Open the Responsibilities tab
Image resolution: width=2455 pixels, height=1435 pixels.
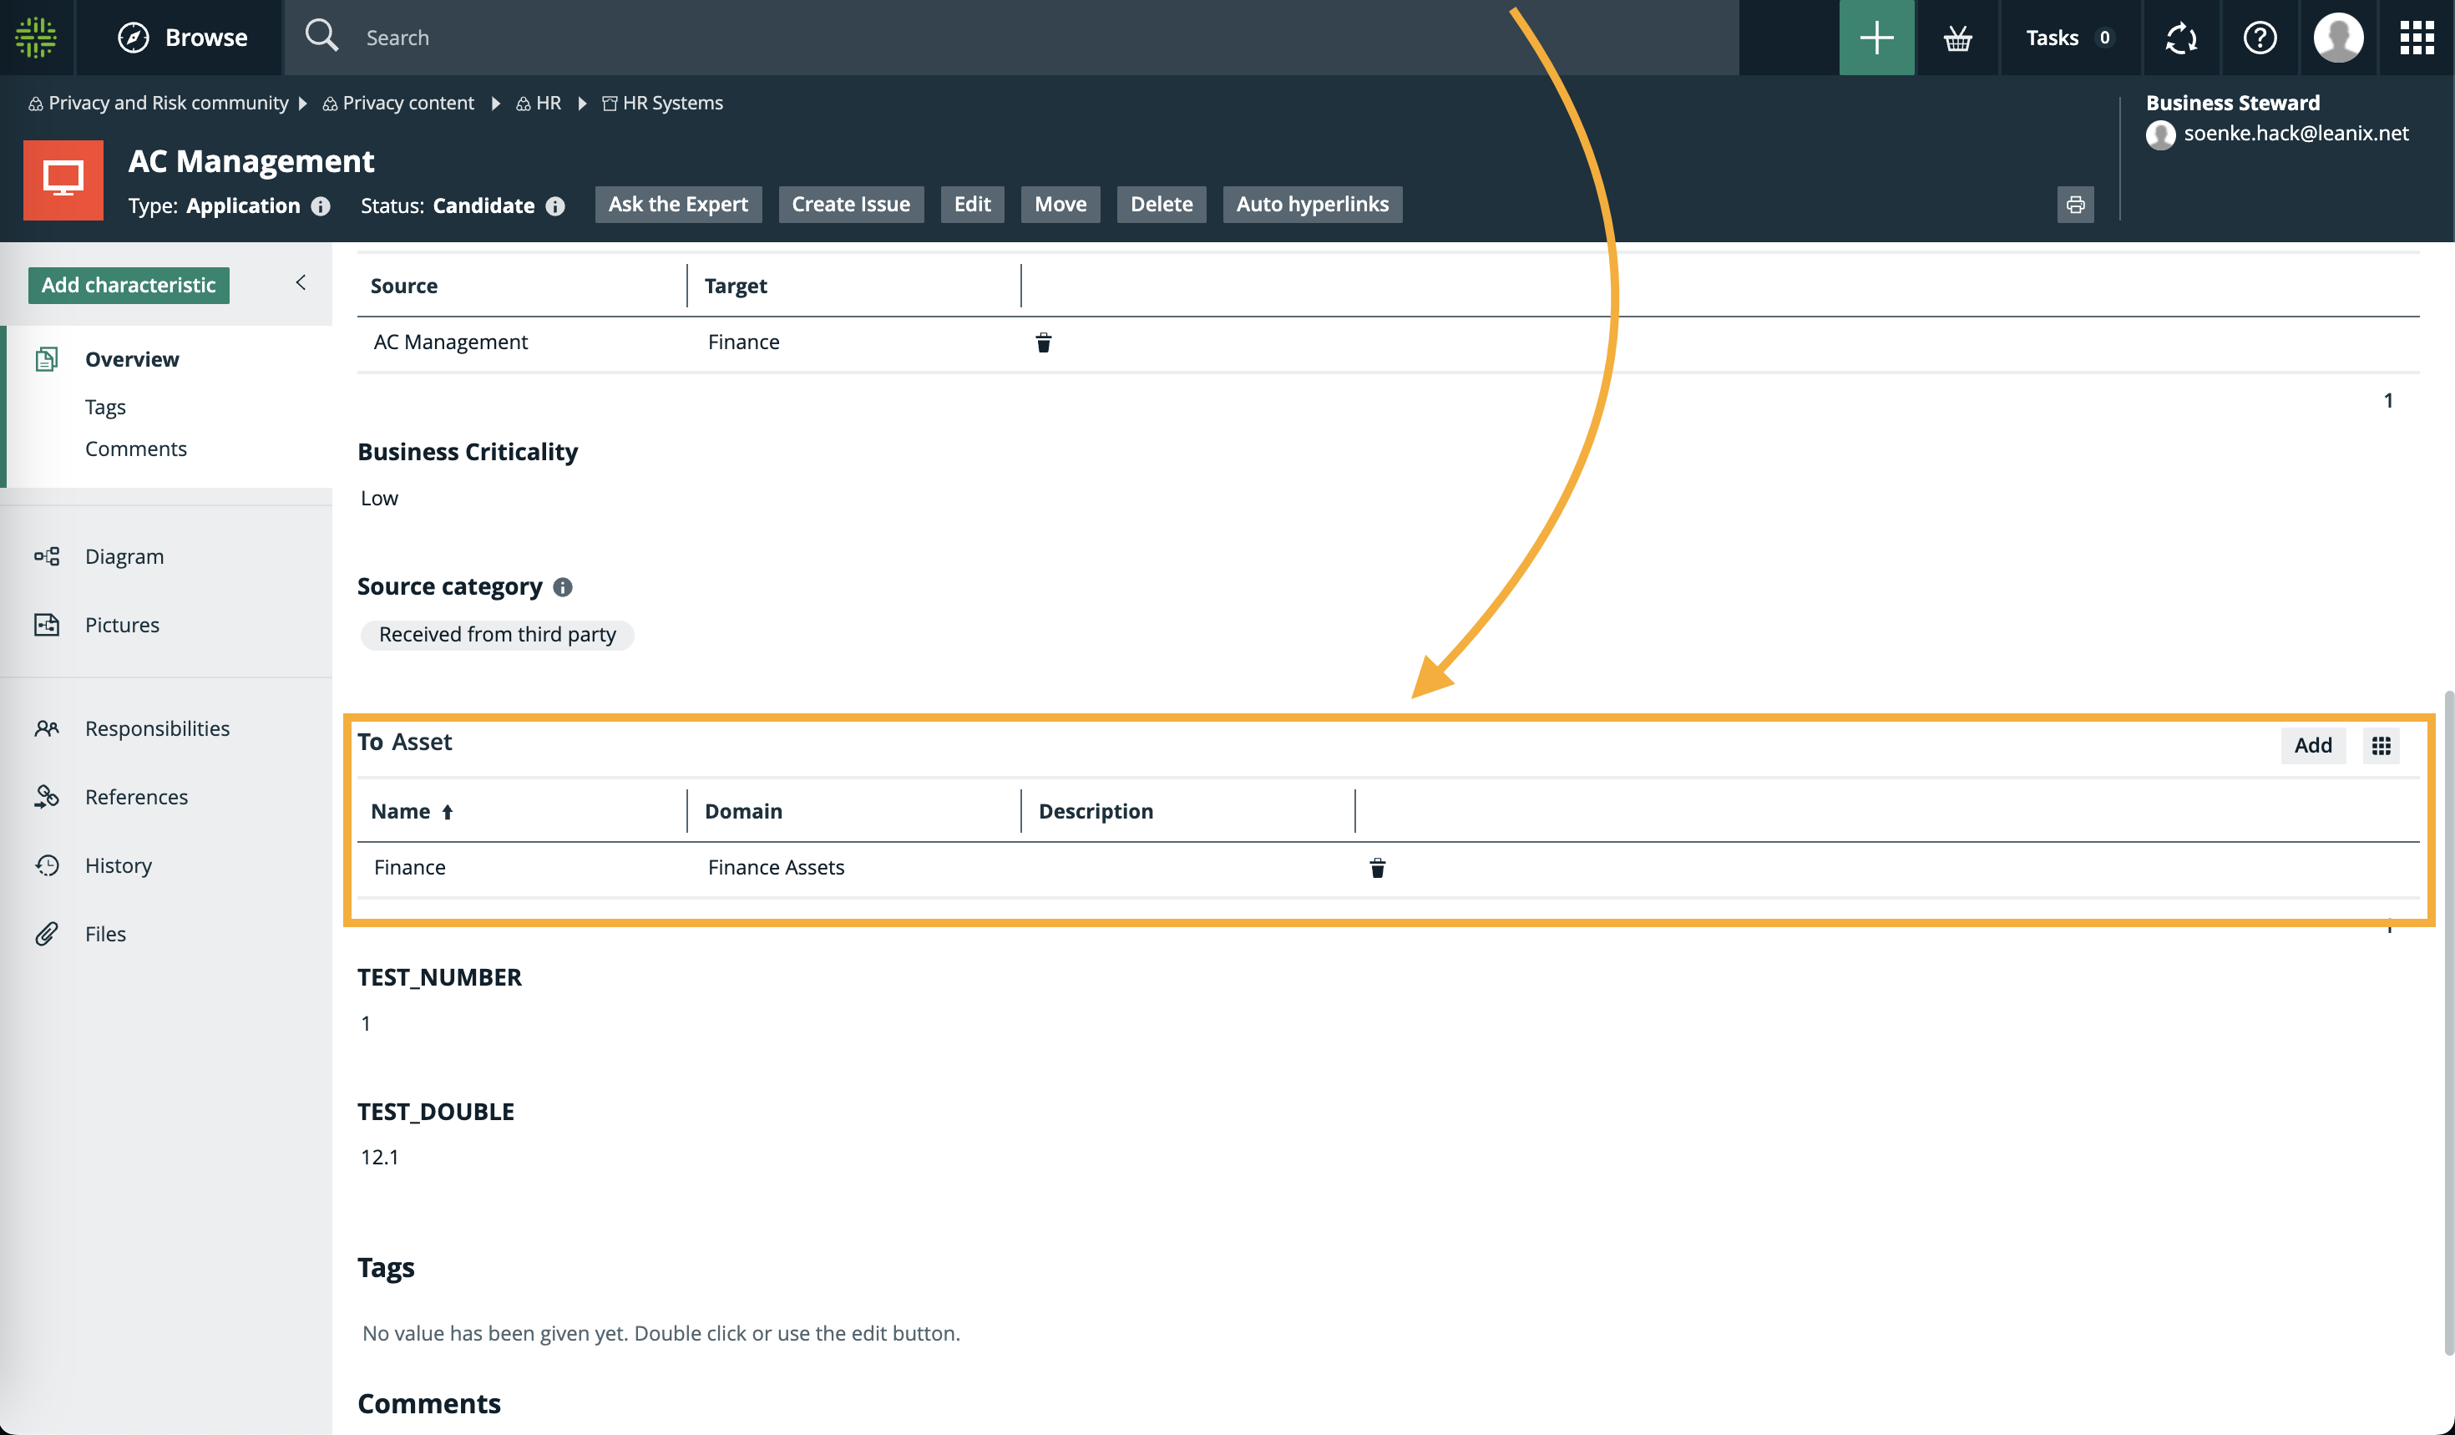click(157, 728)
